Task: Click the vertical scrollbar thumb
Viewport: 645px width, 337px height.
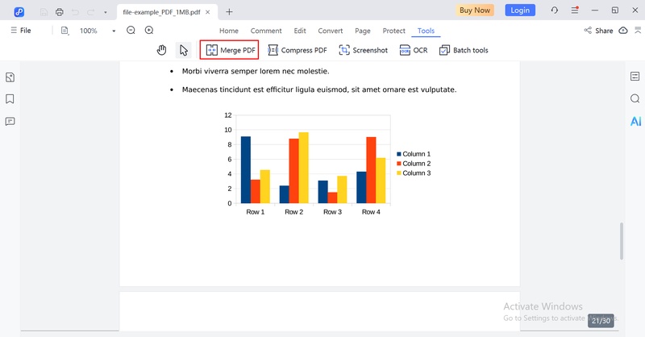Action: coord(621,241)
